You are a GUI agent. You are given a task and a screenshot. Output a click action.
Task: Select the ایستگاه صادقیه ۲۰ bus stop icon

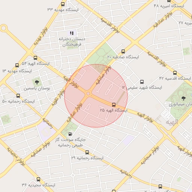pyautogui.click(x=123, y=51)
